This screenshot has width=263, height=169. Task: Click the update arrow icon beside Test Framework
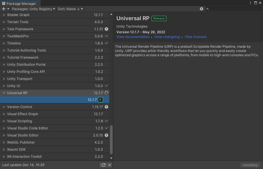pyautogui.click(x=106, y=29)
